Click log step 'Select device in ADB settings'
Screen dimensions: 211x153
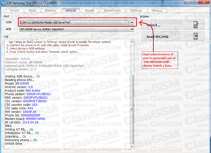click(26, 48)
